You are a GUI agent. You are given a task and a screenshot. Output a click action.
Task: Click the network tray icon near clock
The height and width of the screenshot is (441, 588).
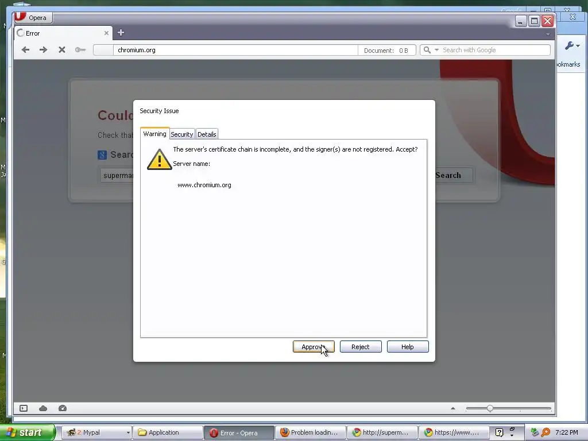535,433
